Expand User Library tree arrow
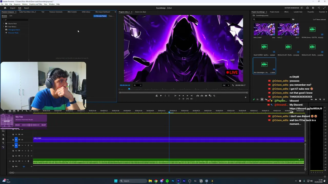Image resolution: width=328 pixels, height=184 pixels. tap(4, 27)
